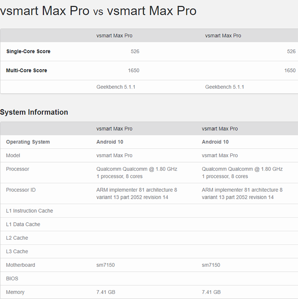The image size is (298, 299).
Task: Click the left Geekbench 5.1.1 version text
Action: coord(116,87)
